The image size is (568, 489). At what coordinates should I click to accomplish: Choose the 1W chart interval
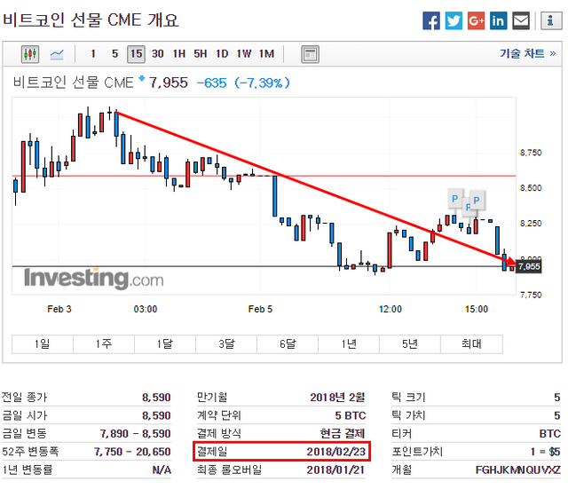pyautogui.click(x=244, y=54)
